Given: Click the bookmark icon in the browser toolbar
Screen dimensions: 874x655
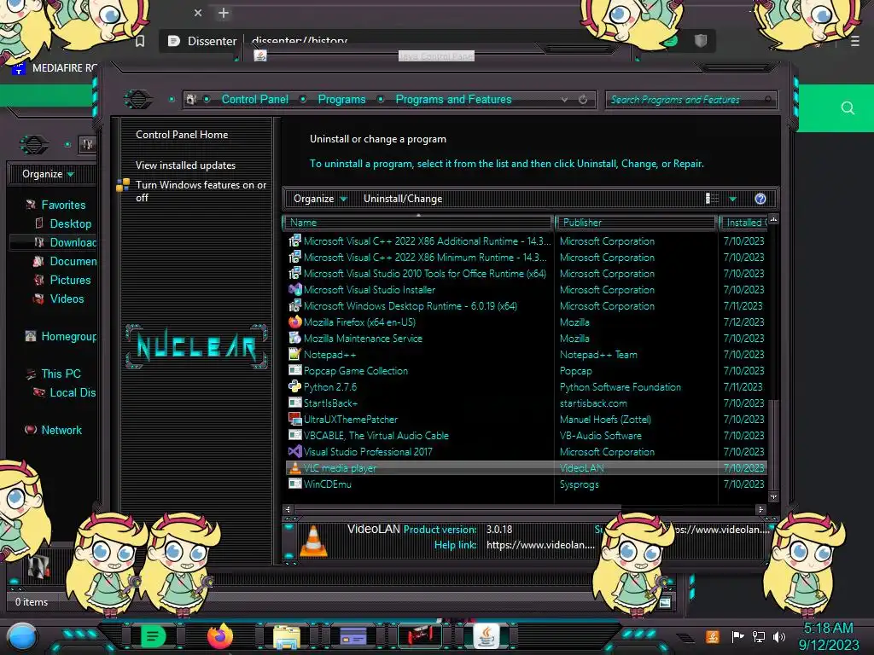Looking at the screenshot, I should (x=140, y=41).
